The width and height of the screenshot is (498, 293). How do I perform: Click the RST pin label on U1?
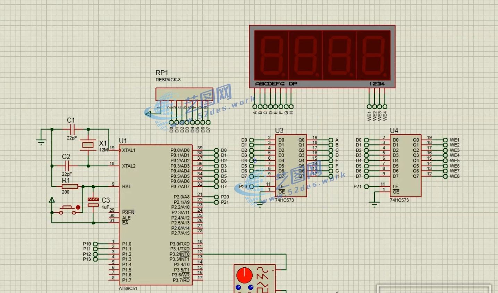point(127,186)
